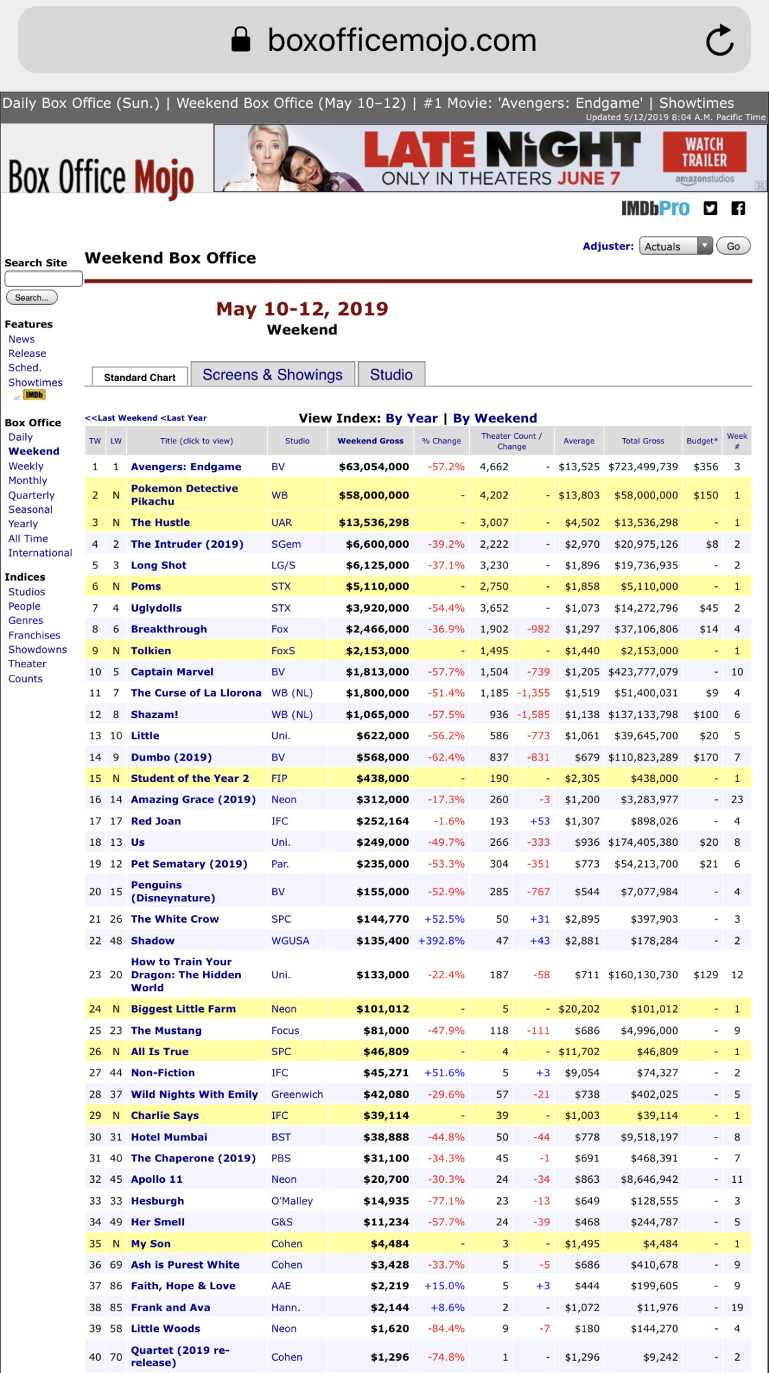This screenshot has height=1373, width=769.
Task: Go to Last Weekend link
Action: click(121, 418)
